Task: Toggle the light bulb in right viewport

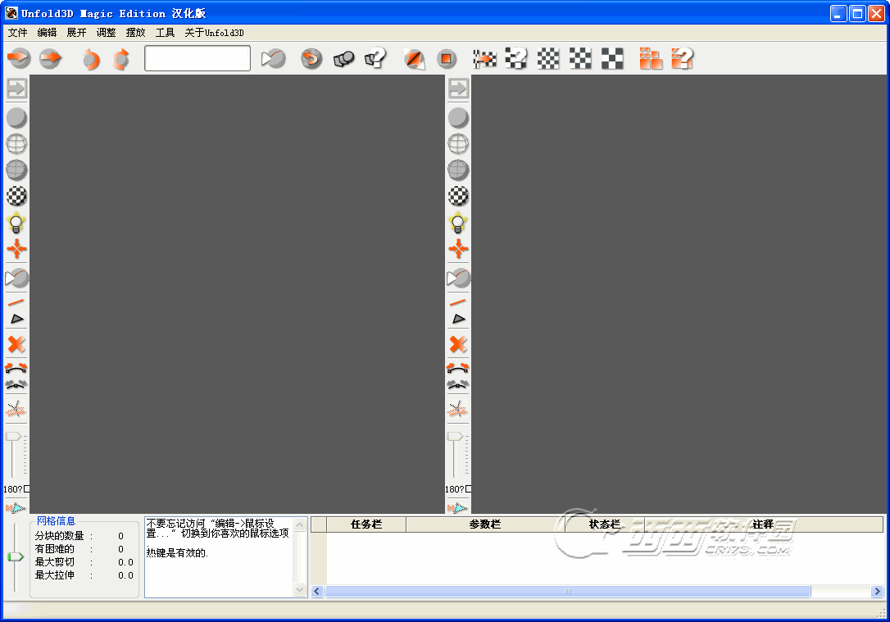Action: tap(457, 222)
